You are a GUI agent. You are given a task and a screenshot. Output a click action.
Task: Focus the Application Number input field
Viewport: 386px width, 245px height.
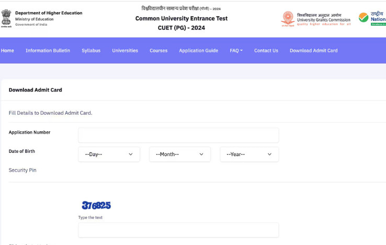178,135
